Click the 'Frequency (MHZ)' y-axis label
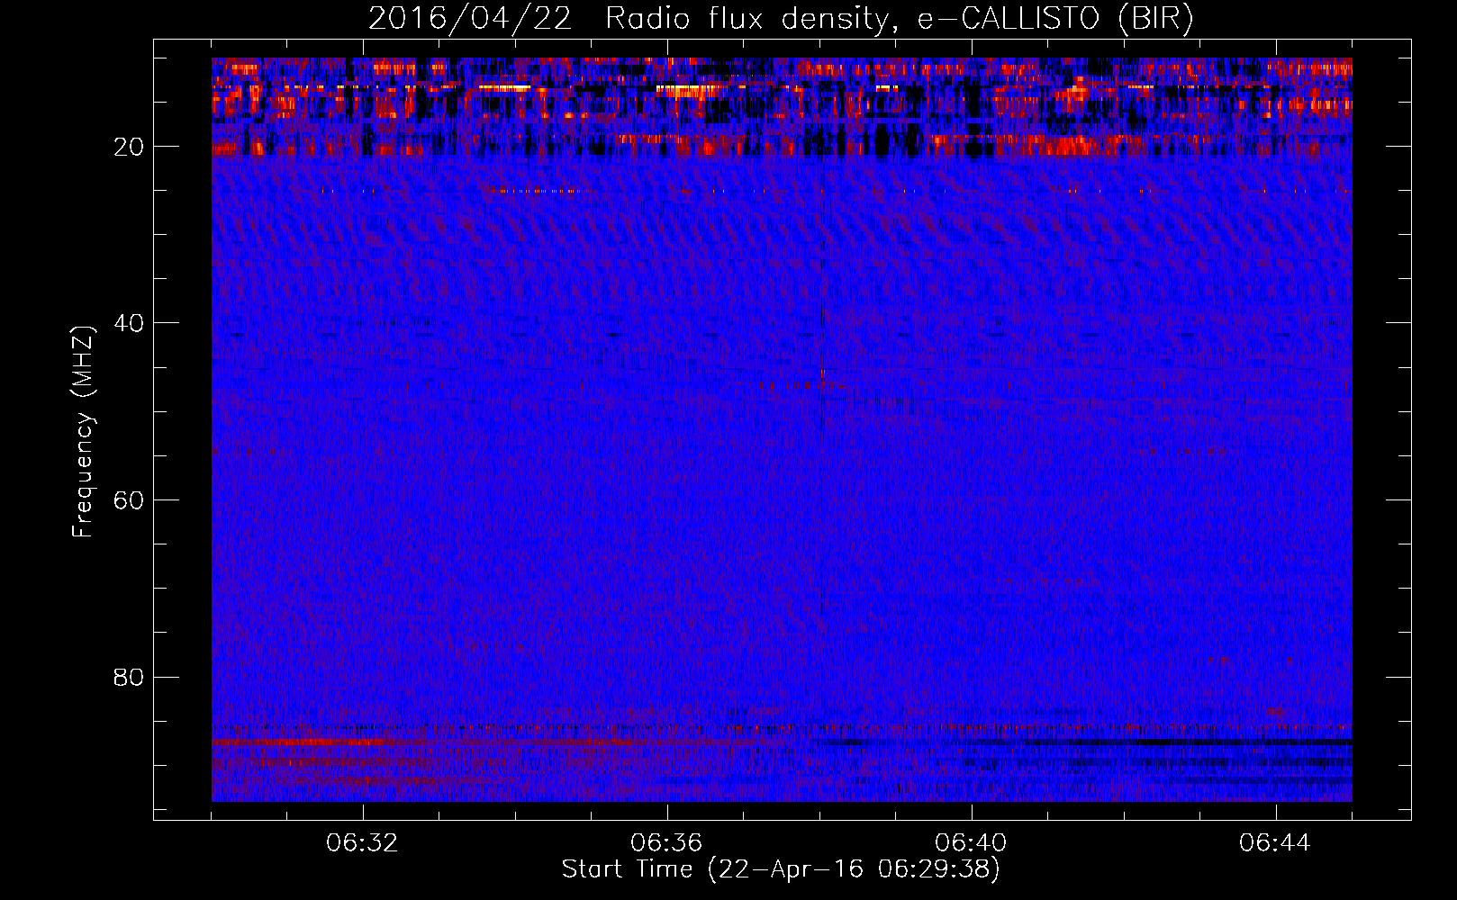Screen dimensions: 1457x900 pyautogui.click(x=83, y=432)
